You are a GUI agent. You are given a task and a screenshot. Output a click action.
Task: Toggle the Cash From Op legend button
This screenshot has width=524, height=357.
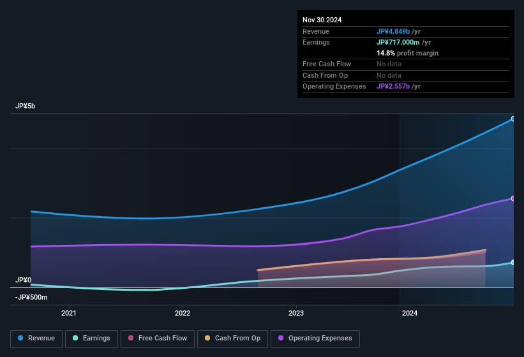point(232,339)
